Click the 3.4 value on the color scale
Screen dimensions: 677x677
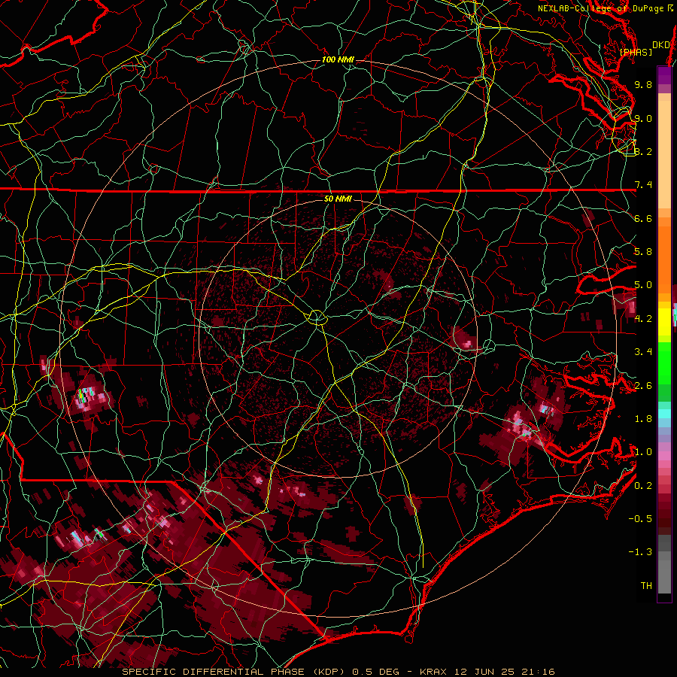pos(643,352)
